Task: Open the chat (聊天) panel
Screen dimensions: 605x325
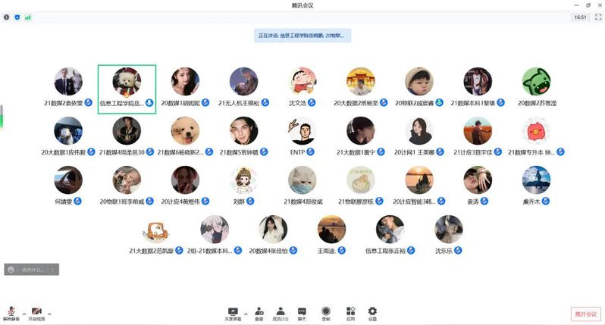Action: click(x=302, y=312)
